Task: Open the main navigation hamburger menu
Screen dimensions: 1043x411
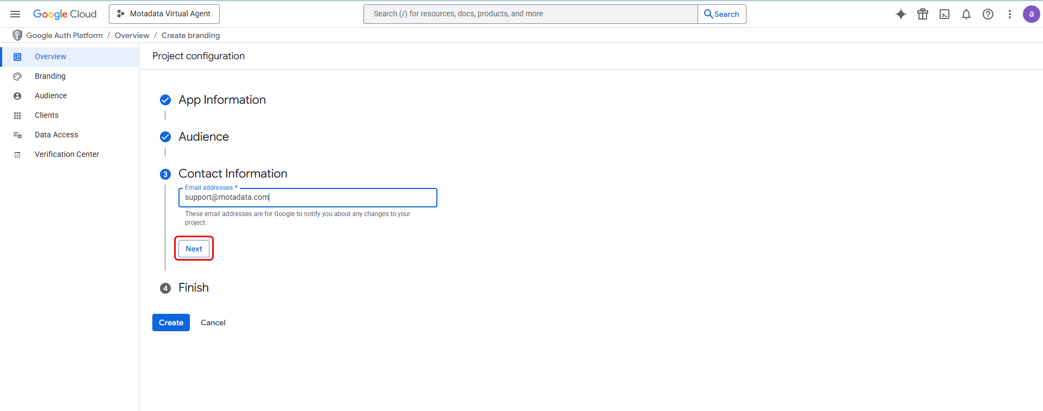Action: click(15, 14)
